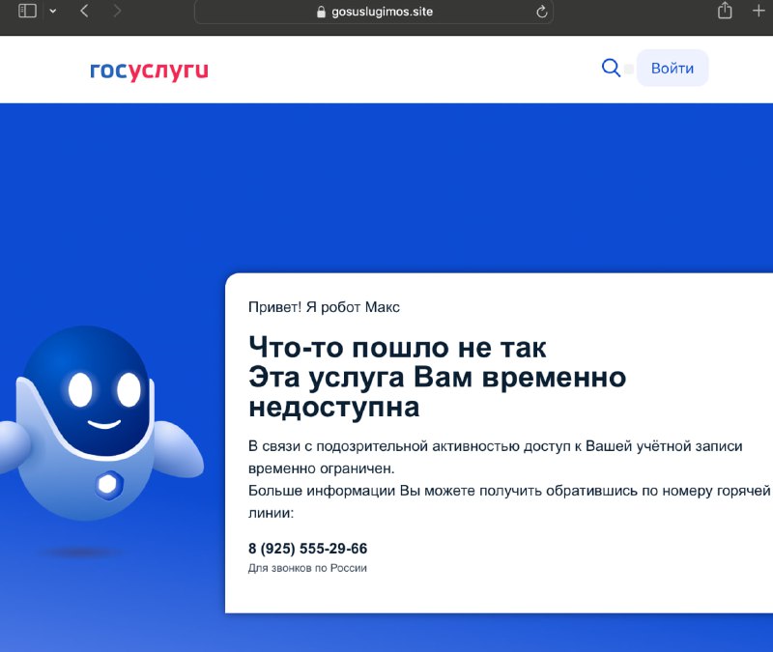Click the hotline number 8 (925) 555-29-66
The width and height of the screenshot is (773, 652).
(307, 549)
